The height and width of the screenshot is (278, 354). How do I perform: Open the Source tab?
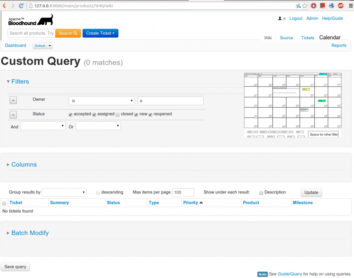point(286,38)
